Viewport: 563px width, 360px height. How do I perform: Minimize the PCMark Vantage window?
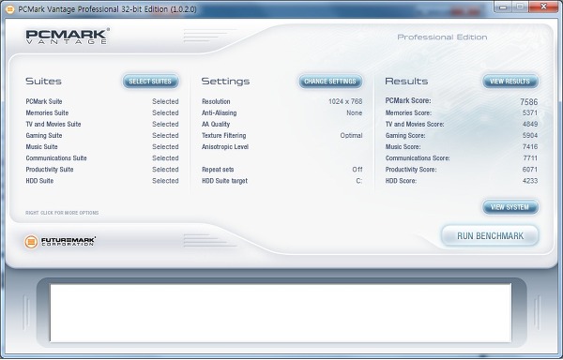click(503, 7)
